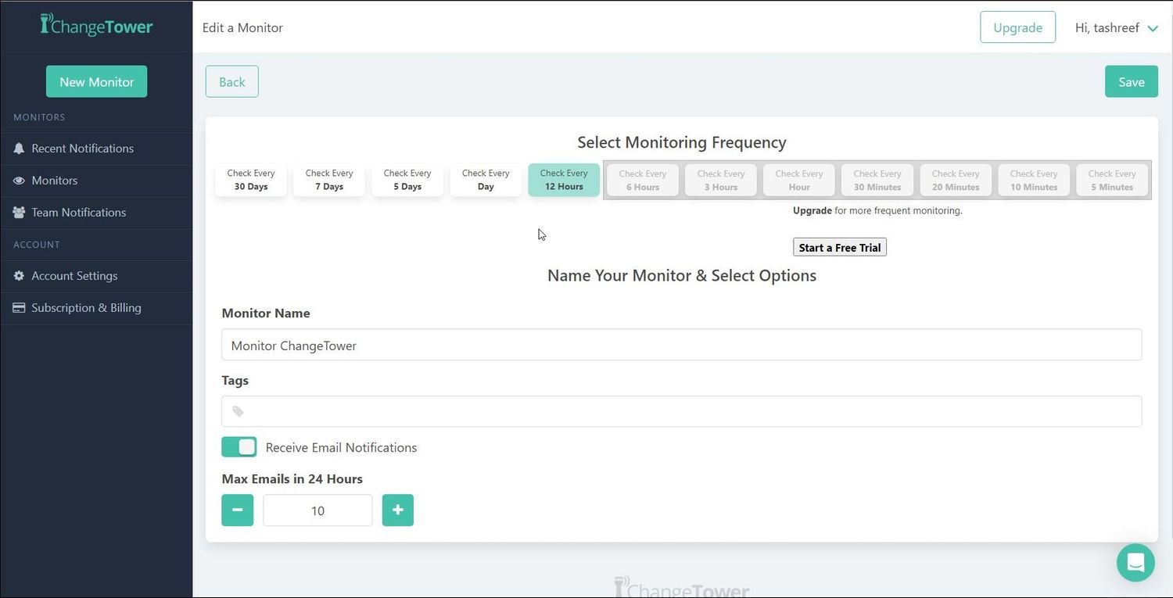Select Check Every 12 Hours option
This screenshot has height=598, width=1173.
[564, 180]
